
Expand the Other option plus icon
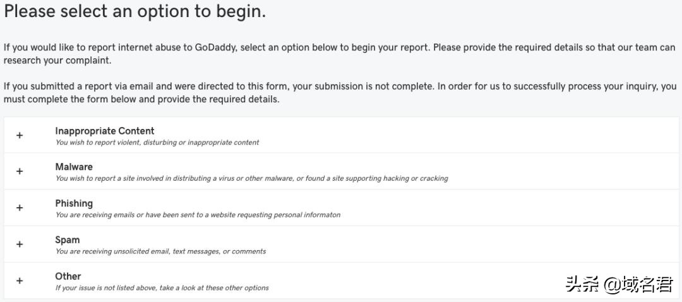tap(20, 281)
